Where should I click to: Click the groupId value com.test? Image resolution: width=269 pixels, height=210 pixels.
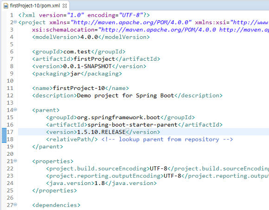77,51
